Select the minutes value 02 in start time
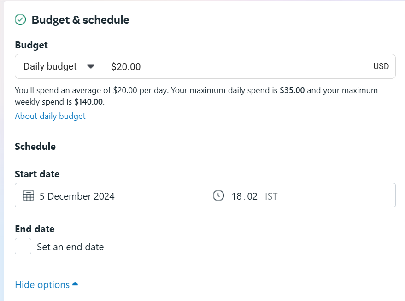Screen dimensions: 405x301 click(252, 196)
